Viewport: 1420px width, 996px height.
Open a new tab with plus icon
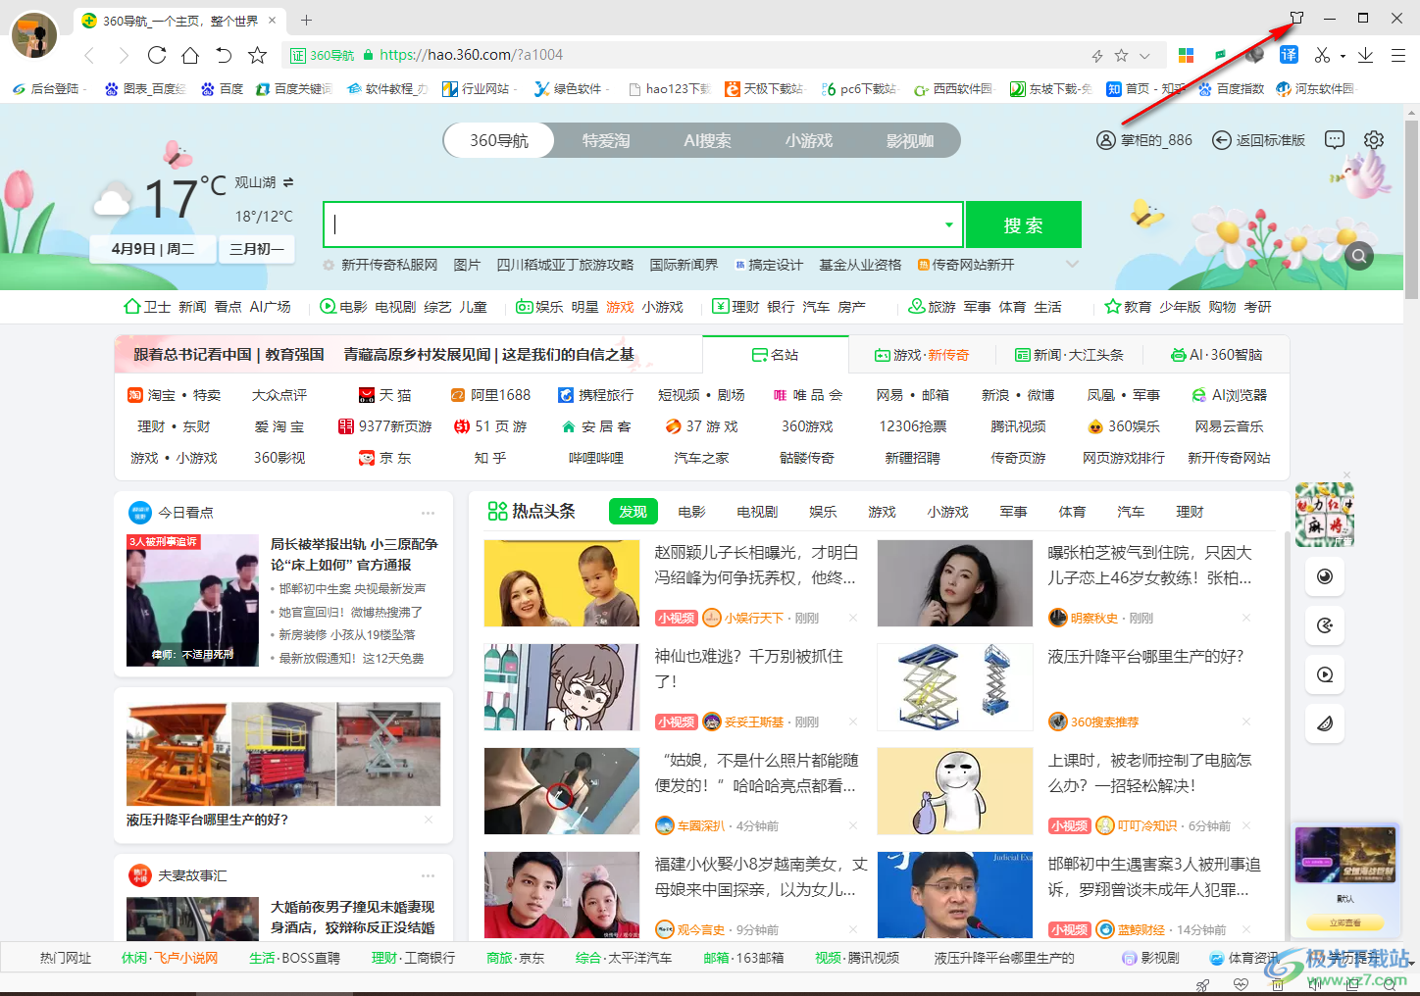pyautogui.click(x=306, y=20)
